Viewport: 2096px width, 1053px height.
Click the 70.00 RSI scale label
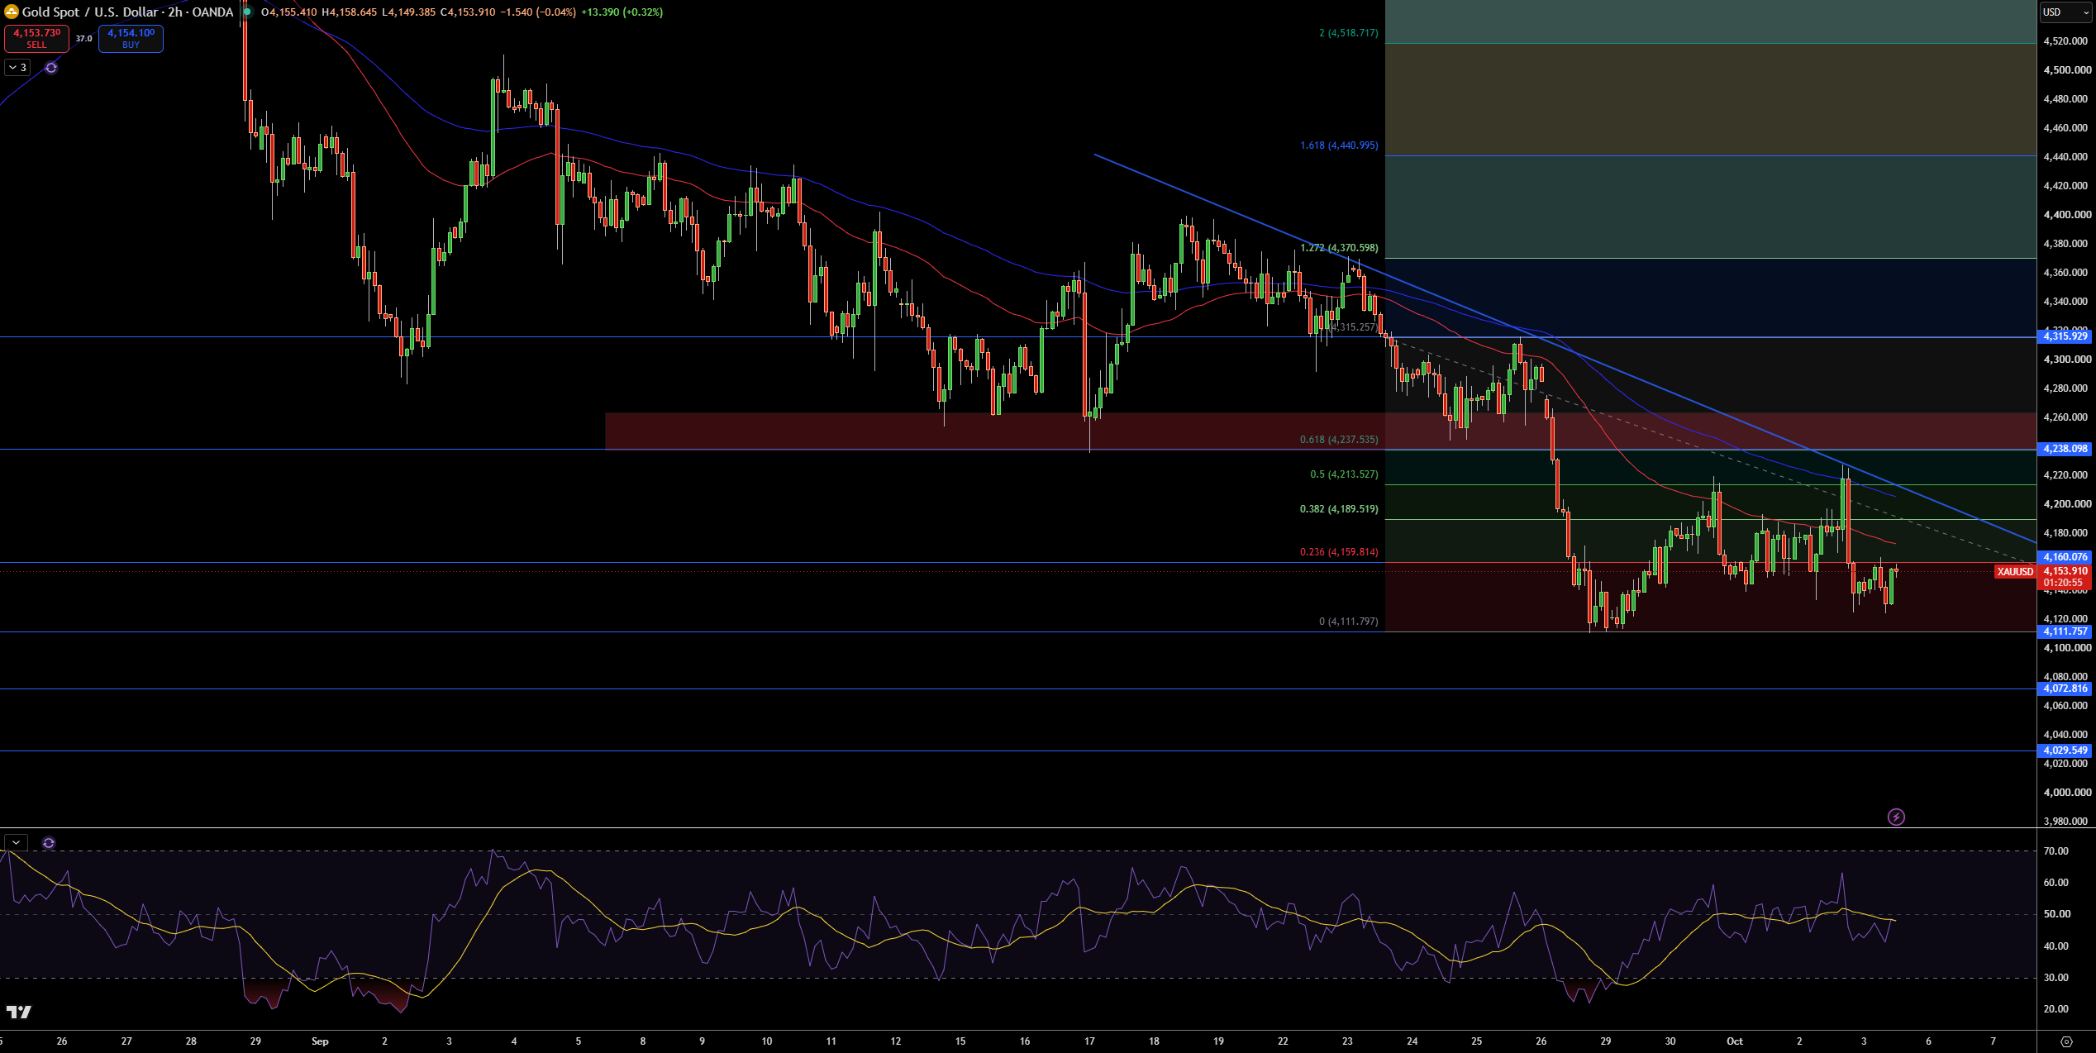(x=2056, y=851)
